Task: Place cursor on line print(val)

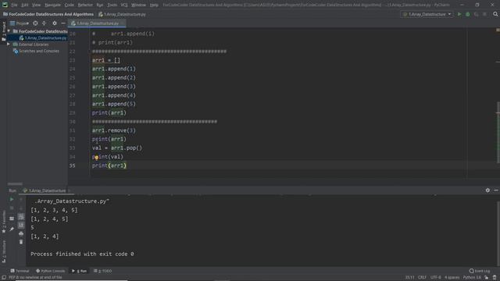Action: coord(108,157)
